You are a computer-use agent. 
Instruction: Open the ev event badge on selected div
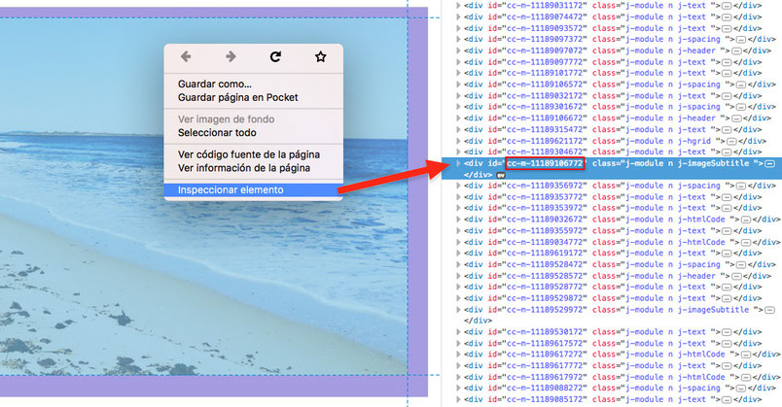coord(501,176)
